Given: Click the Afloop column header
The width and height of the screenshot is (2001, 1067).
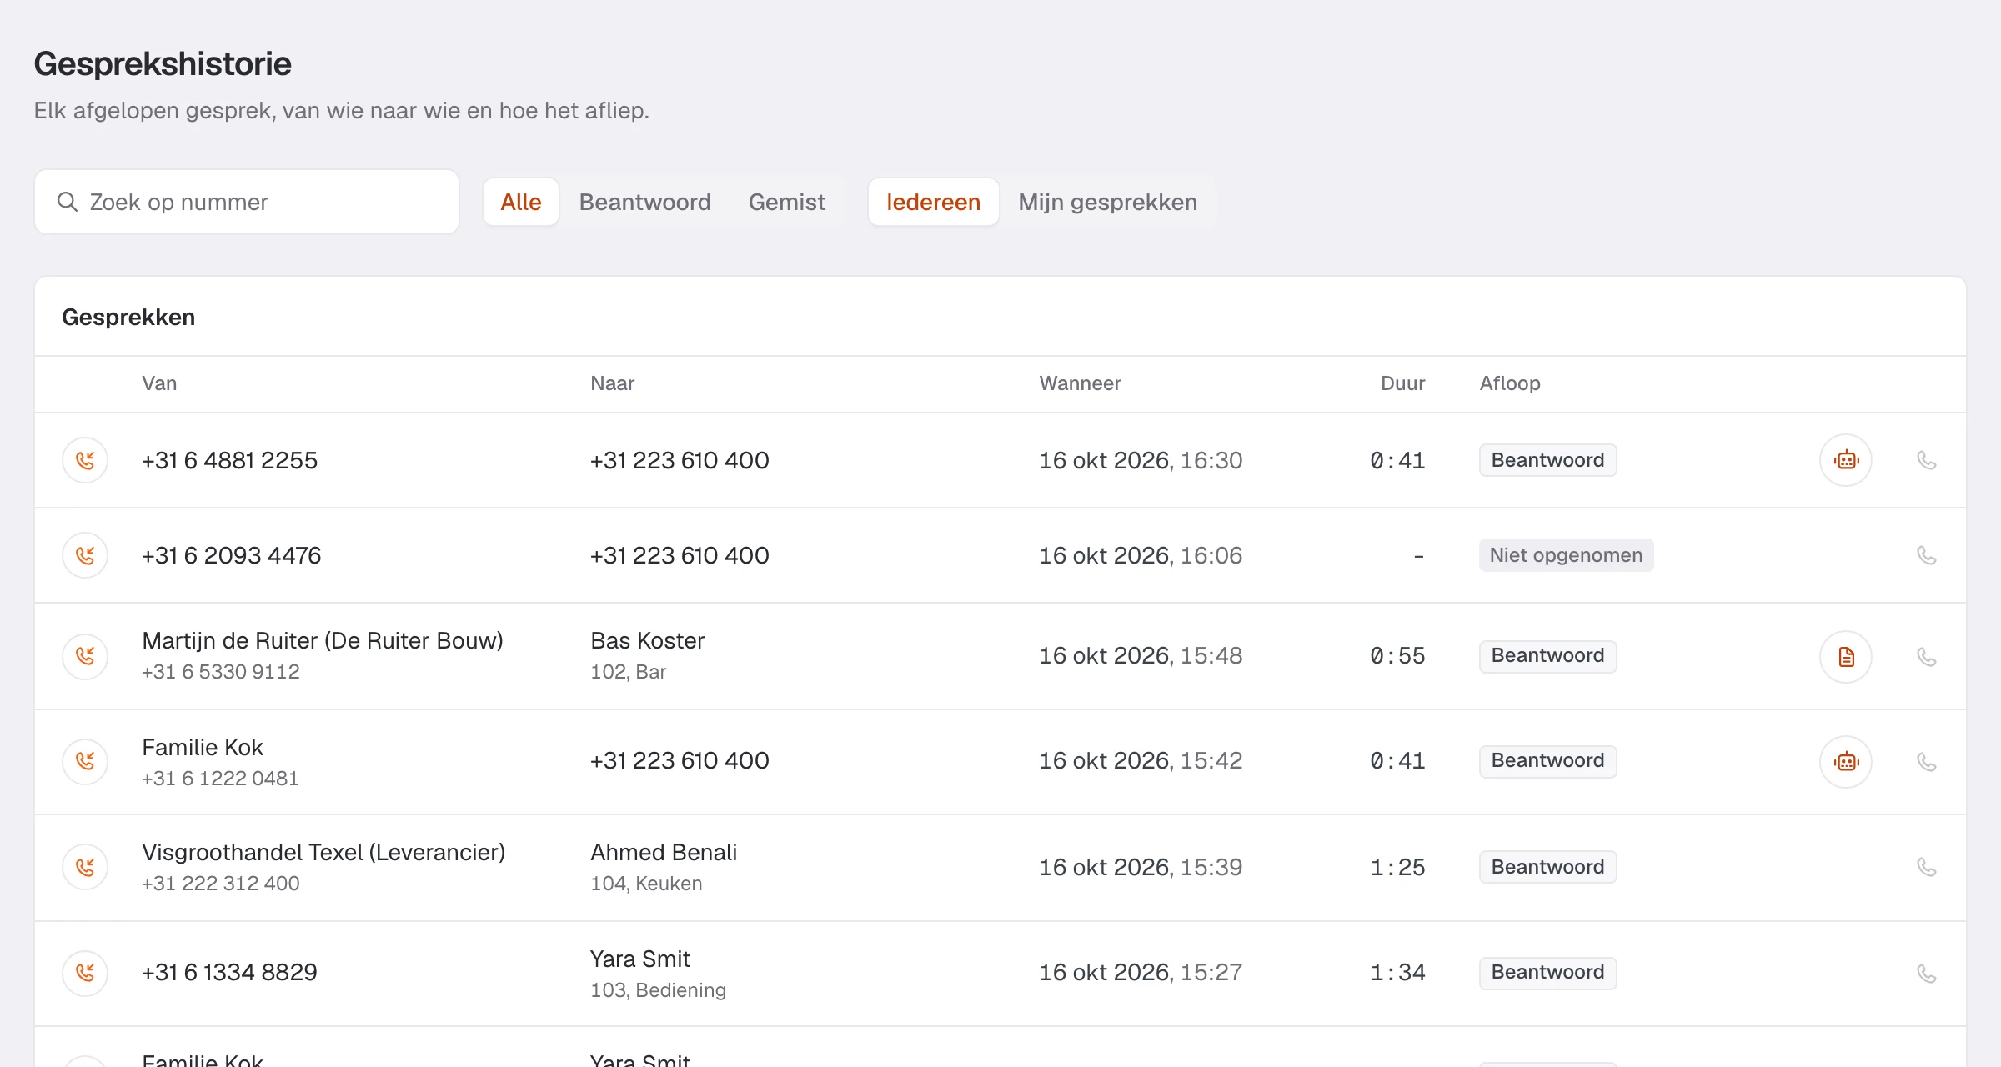Looking at the screenshot, I should coord(1509,383).
